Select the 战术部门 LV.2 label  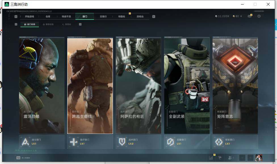click(133, 142)
